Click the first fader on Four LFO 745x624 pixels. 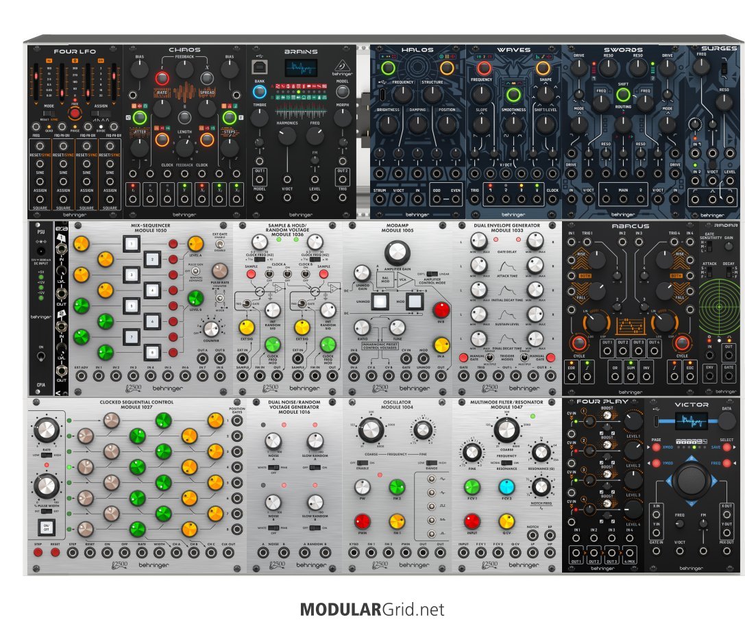point(36,83)
